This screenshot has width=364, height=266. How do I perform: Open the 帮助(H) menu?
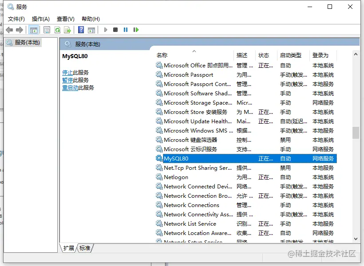point(91,19)
